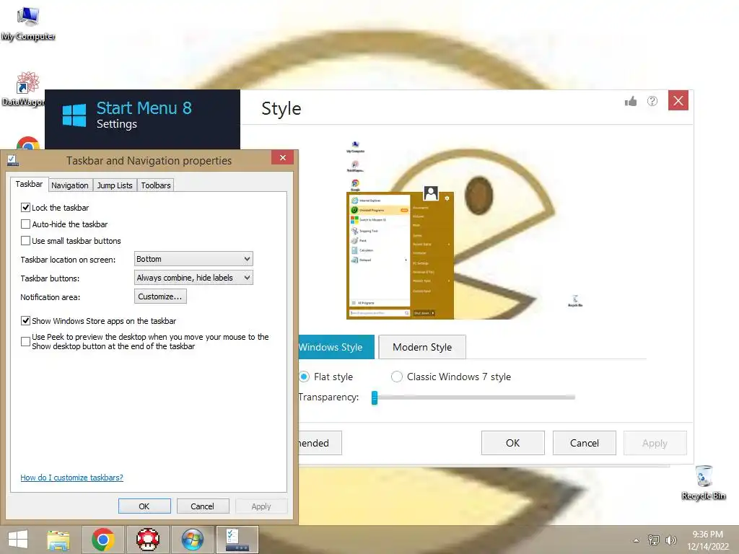Image resolution: width=739 pixels, height=554 pixels.
Task: Open How do I customize taskbars link
Action: tap(71, 478)
